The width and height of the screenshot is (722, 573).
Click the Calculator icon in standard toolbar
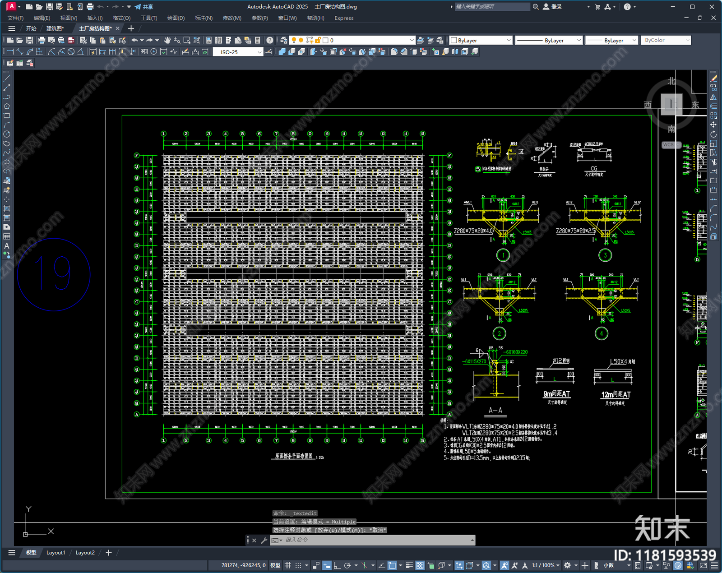[258, 40]
